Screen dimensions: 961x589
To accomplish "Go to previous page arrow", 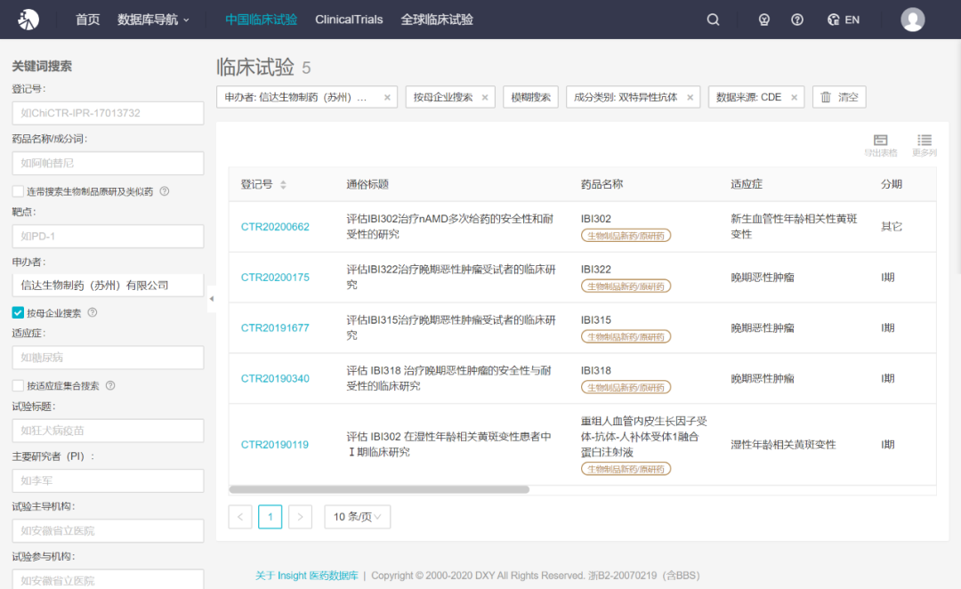I will click(240, 517).
